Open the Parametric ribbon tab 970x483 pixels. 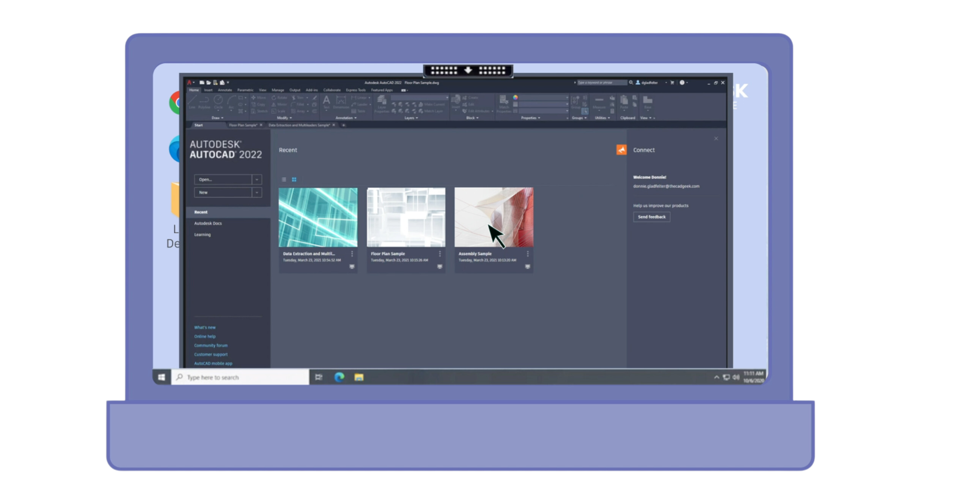(x=245, y=90)
